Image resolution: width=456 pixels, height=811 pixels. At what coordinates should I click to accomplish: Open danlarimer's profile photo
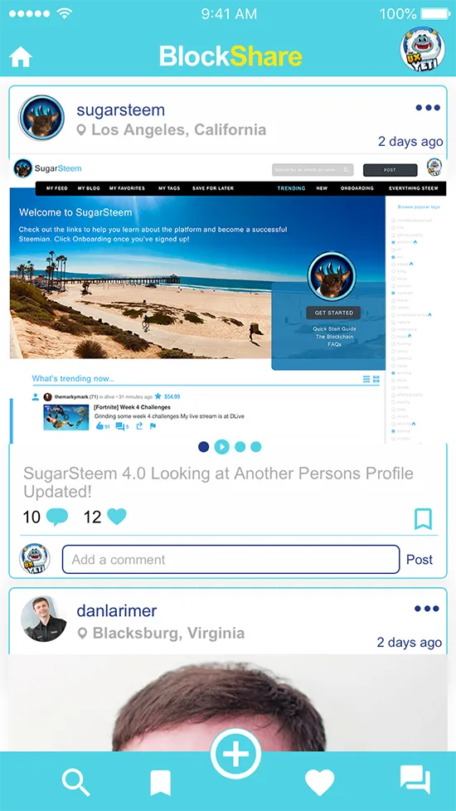(x=43, y=619)
